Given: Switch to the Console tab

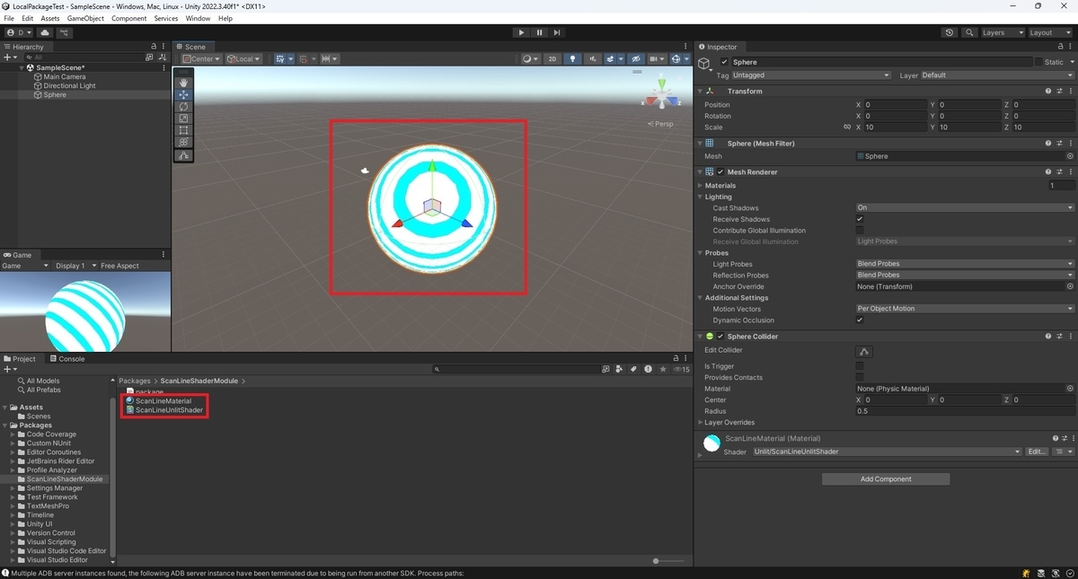Looking at the screenshot, I should tap(69, 358).
